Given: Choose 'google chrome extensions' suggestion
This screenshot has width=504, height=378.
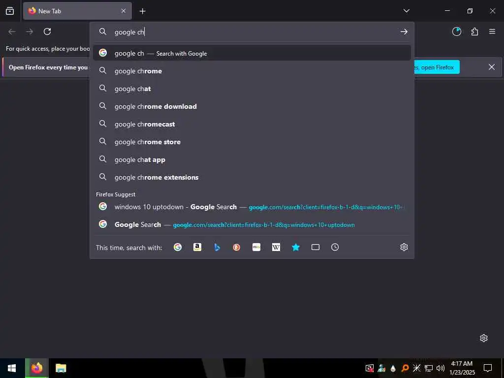Looking at the screenshot, I should [252, 177].
